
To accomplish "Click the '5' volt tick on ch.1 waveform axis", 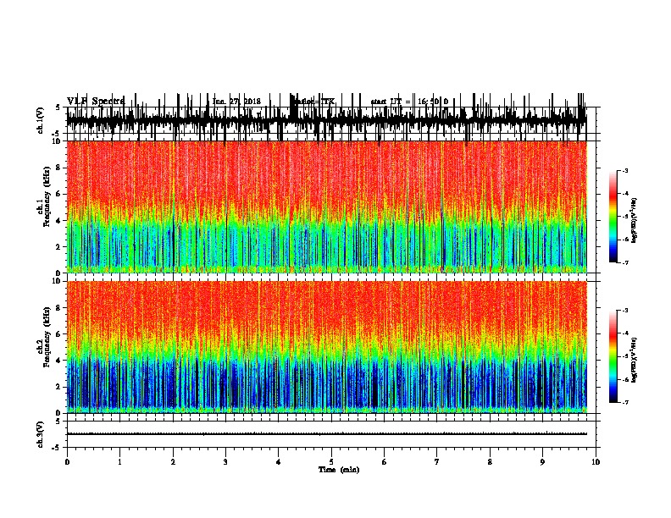I will [58, 107].
